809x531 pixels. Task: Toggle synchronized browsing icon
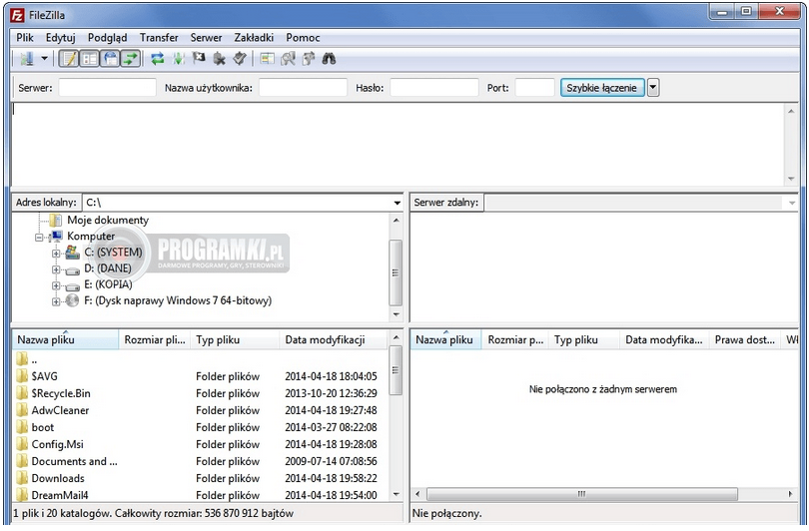(x=309, y=59)
